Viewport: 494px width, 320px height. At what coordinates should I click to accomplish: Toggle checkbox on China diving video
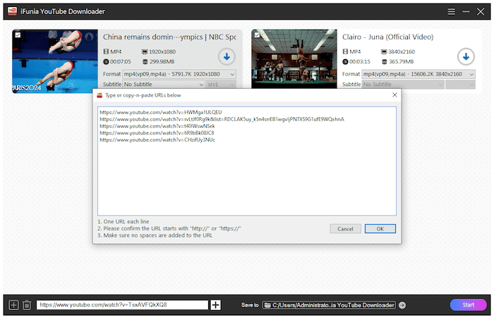tap(18, 35)
